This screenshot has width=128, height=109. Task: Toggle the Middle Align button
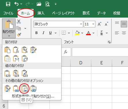click(x=124, y=24)
